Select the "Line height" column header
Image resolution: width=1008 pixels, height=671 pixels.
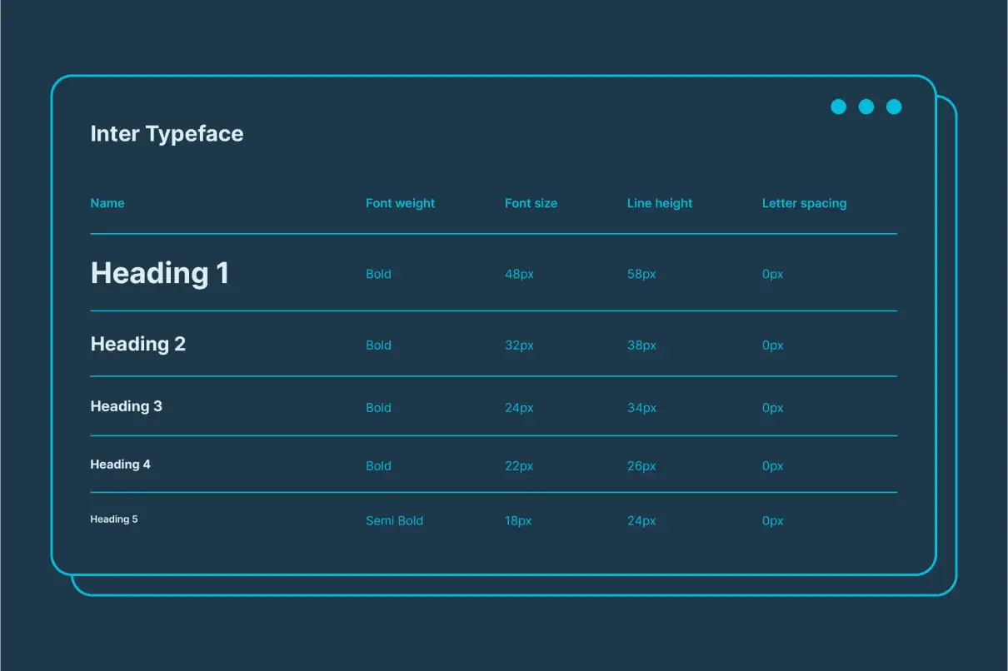coord(660,203)
